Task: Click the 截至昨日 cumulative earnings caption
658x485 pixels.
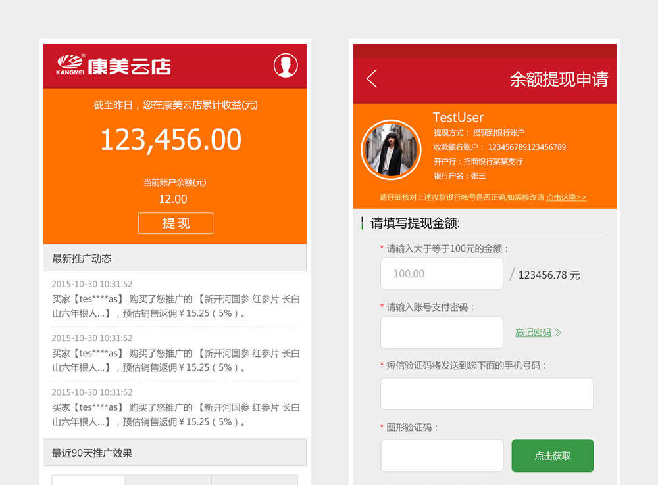Action: click(176, 104)
